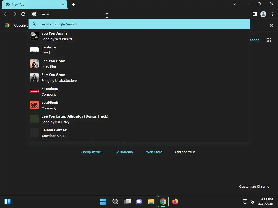Open the clock showing 4:29 PM

pos(266,201)
